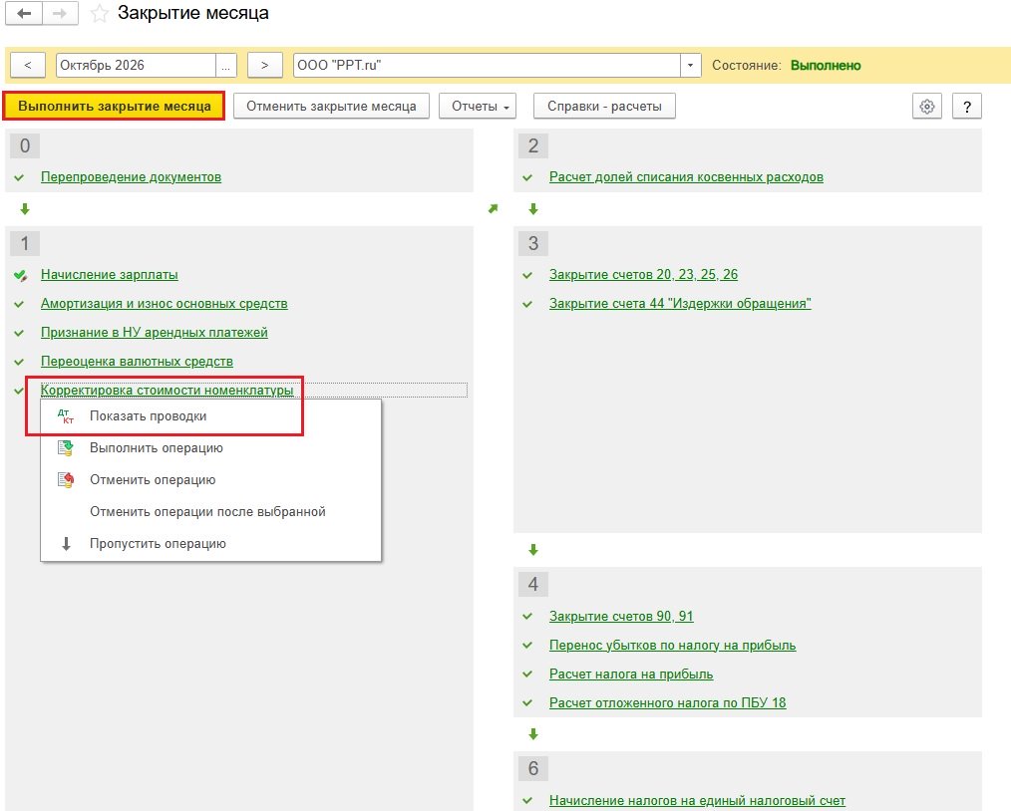The height and width of the screenshot is (811, 1011).
Task: Select Отменить операции после выбранной
Action: (210, 511)
